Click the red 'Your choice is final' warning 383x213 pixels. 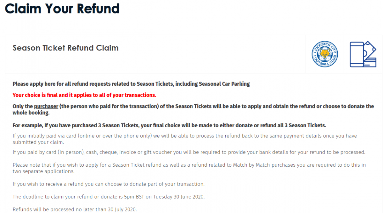pyautogui.click(x=84, y=95)
